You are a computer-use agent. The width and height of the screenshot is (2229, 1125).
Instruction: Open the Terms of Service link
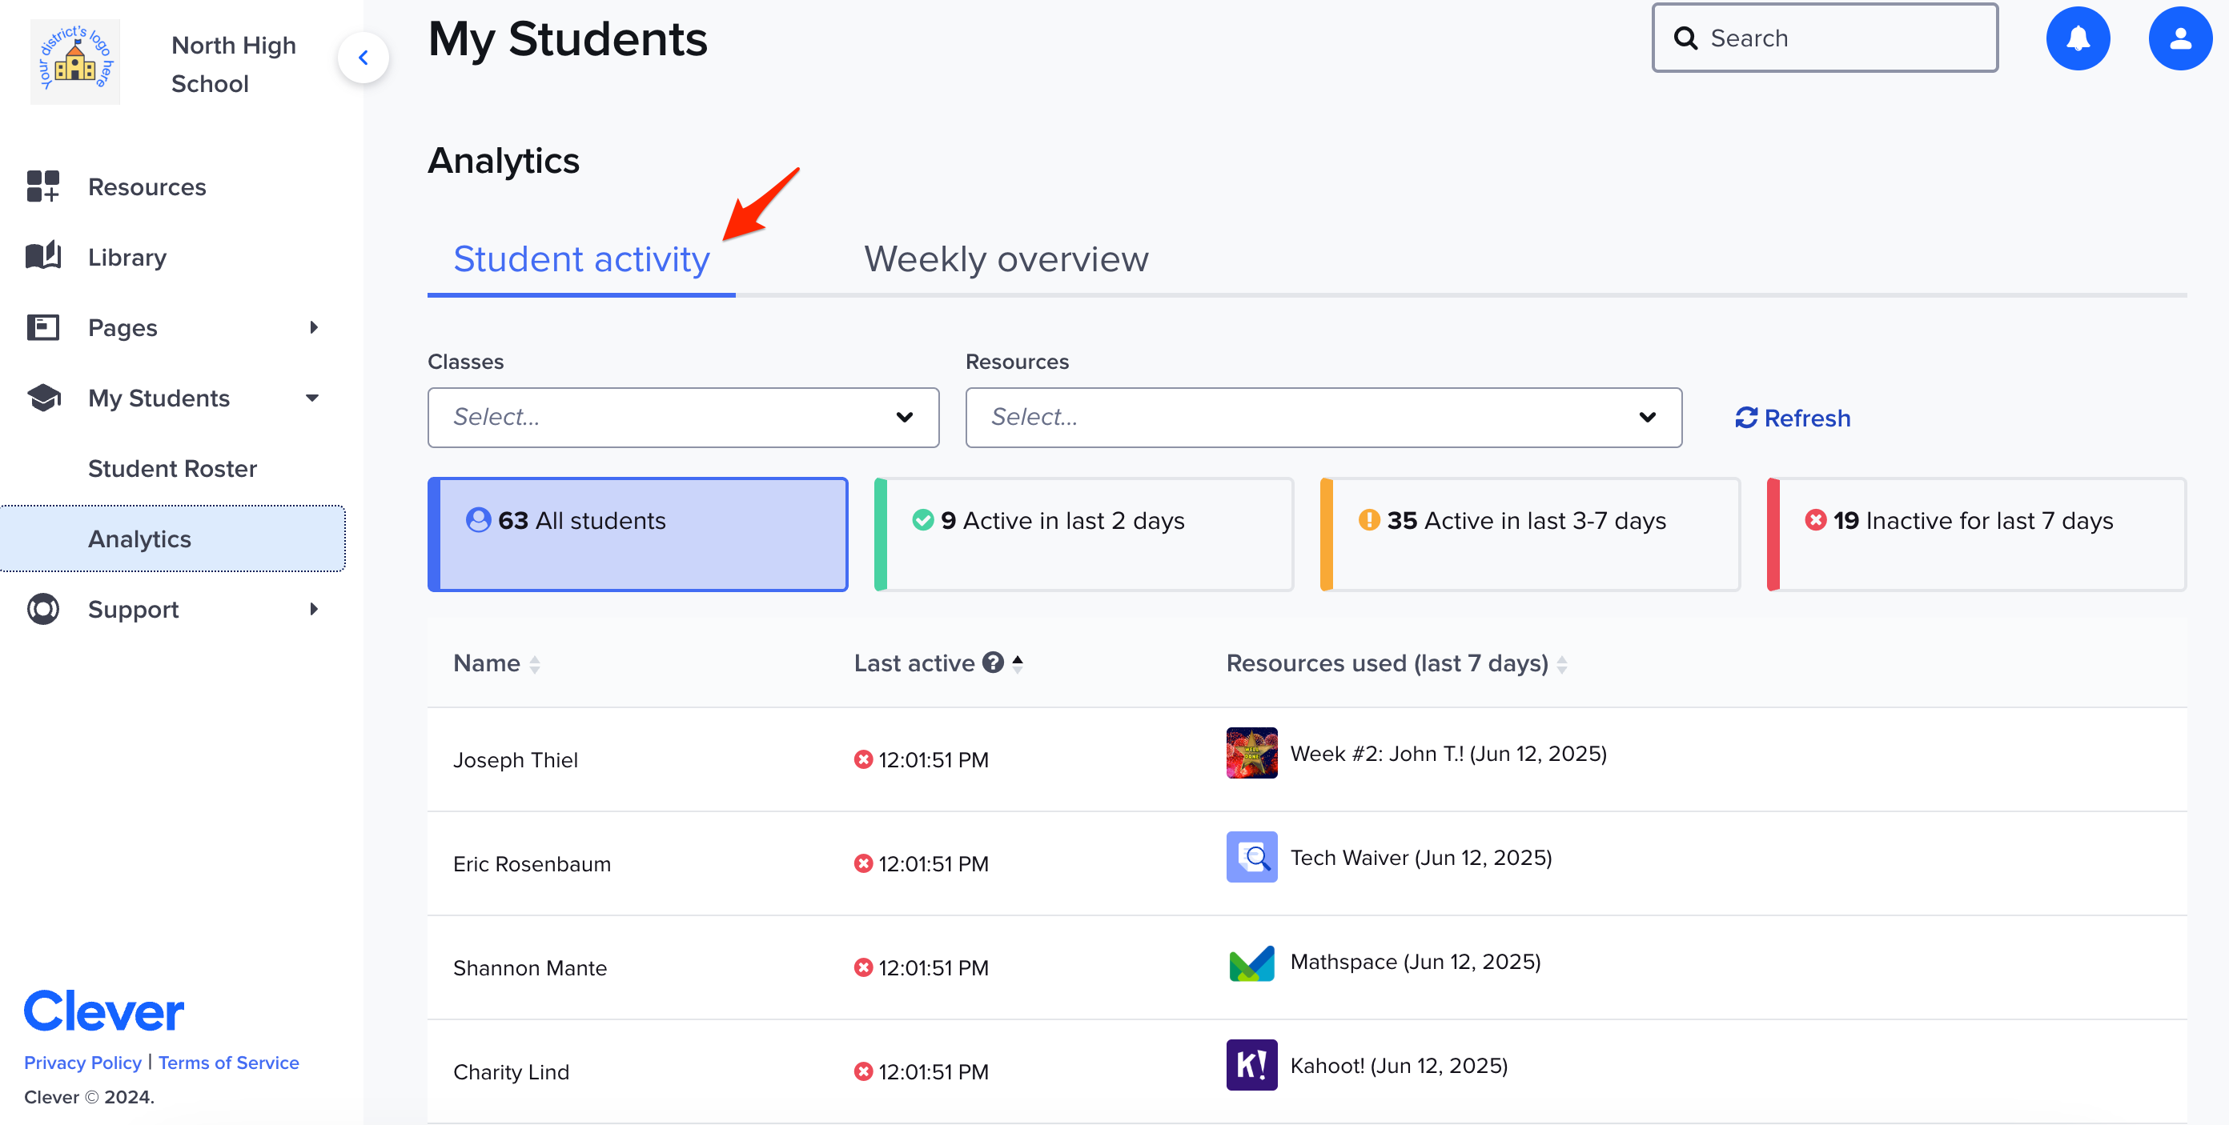coord(228,1063)
